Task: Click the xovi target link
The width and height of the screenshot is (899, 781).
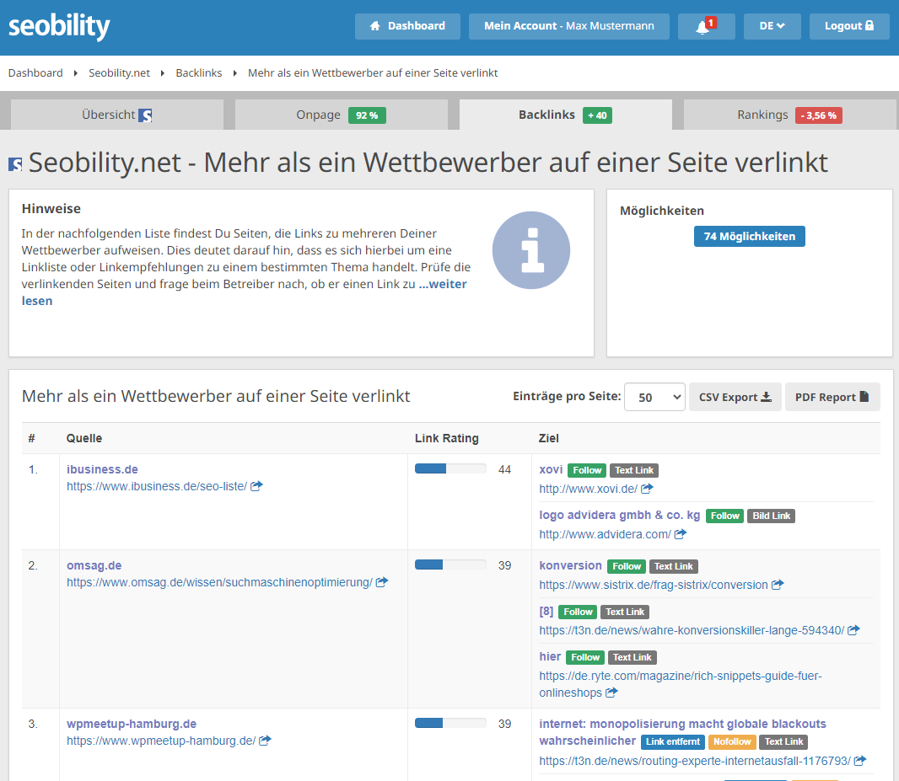Action: tap(551, 469)
